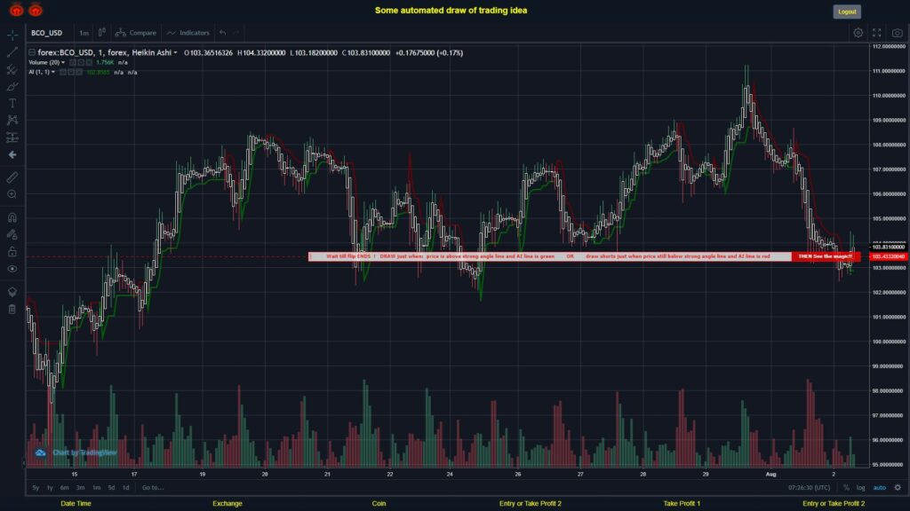This screenshot has height=511, width=910.
Task: Toggle fullscreen mode icon
Action: (x=877, y=33)
